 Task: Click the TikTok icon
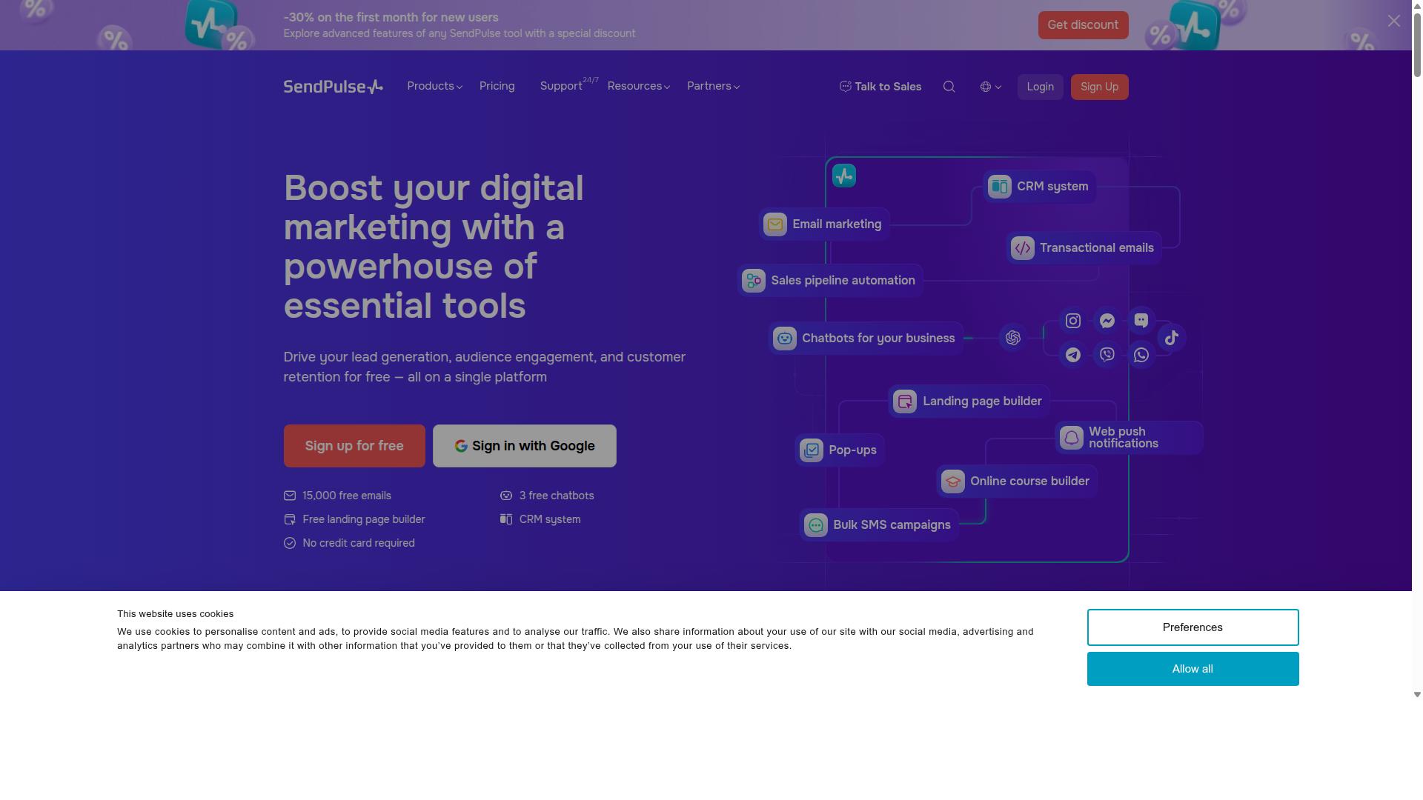tap(1171, 338)
